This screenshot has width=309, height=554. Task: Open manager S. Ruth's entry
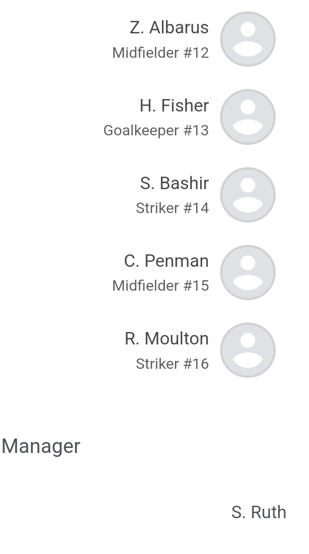[258, 512]
